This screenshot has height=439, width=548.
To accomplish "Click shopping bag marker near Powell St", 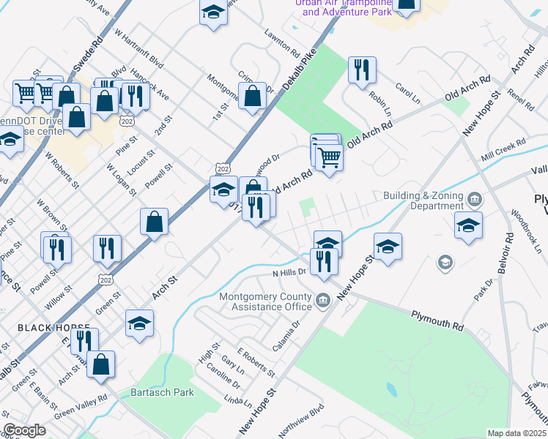I will click(154, 222).
